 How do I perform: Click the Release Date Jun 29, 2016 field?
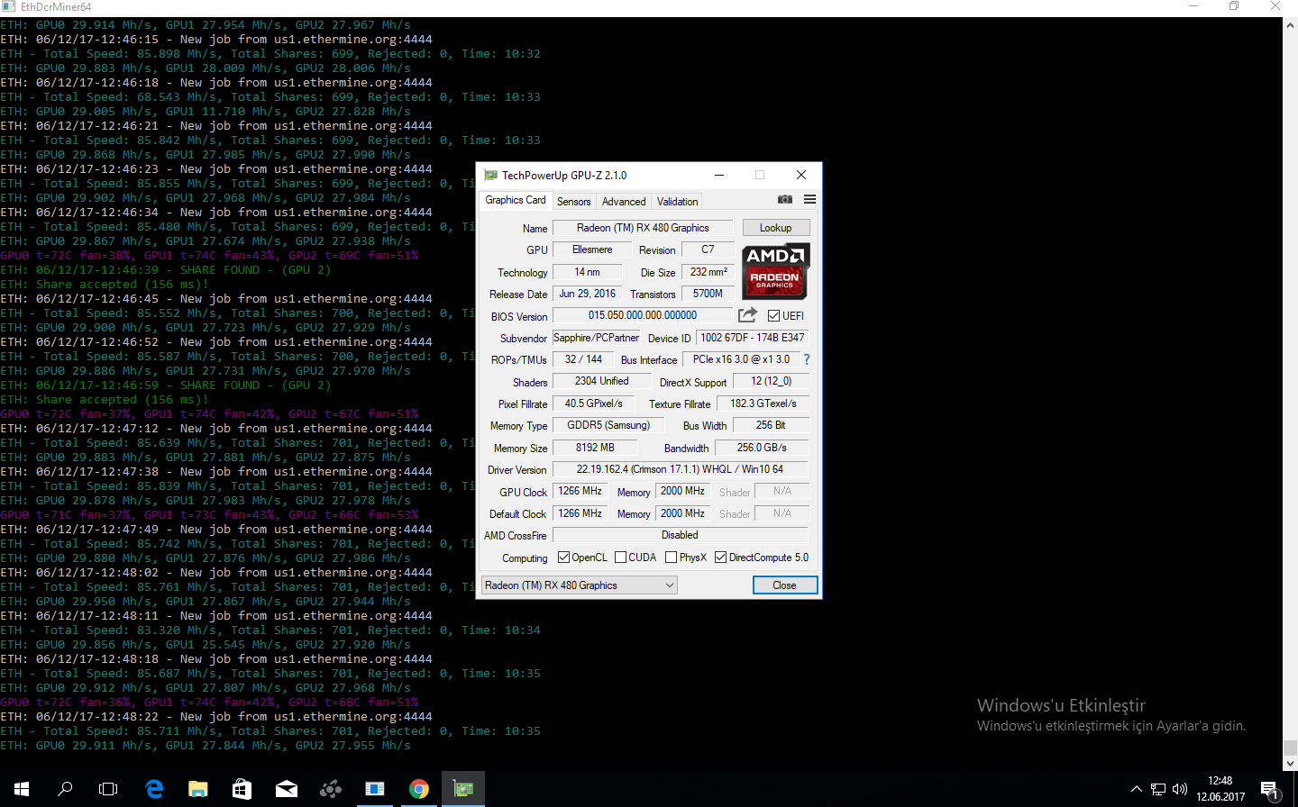tap(587, 294)
